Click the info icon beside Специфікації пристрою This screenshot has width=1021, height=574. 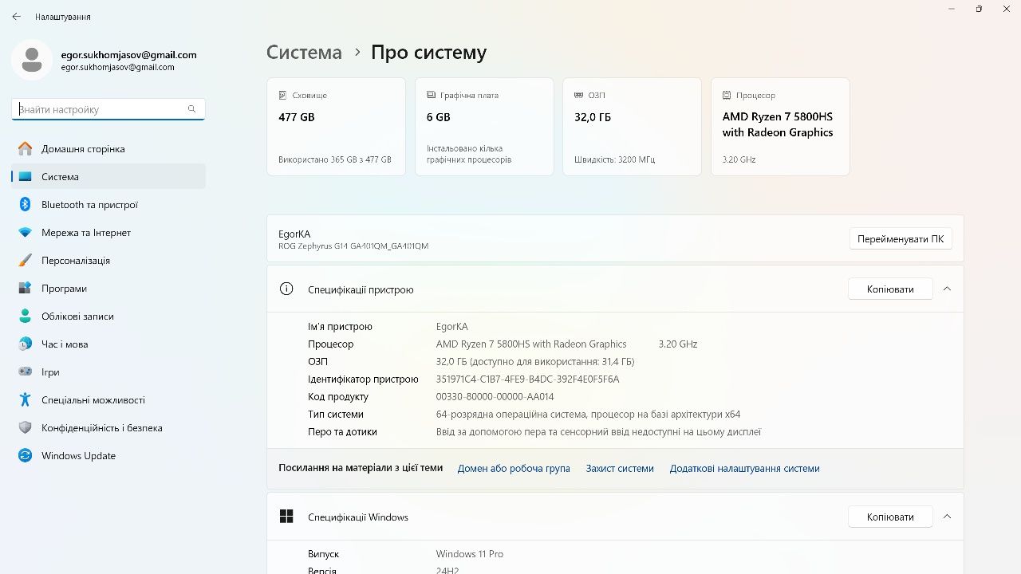286,289
